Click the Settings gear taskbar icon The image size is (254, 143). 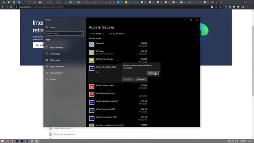[x=37, y=141]
